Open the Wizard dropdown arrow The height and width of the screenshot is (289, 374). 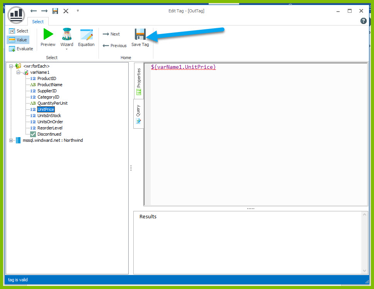(67, 49)
